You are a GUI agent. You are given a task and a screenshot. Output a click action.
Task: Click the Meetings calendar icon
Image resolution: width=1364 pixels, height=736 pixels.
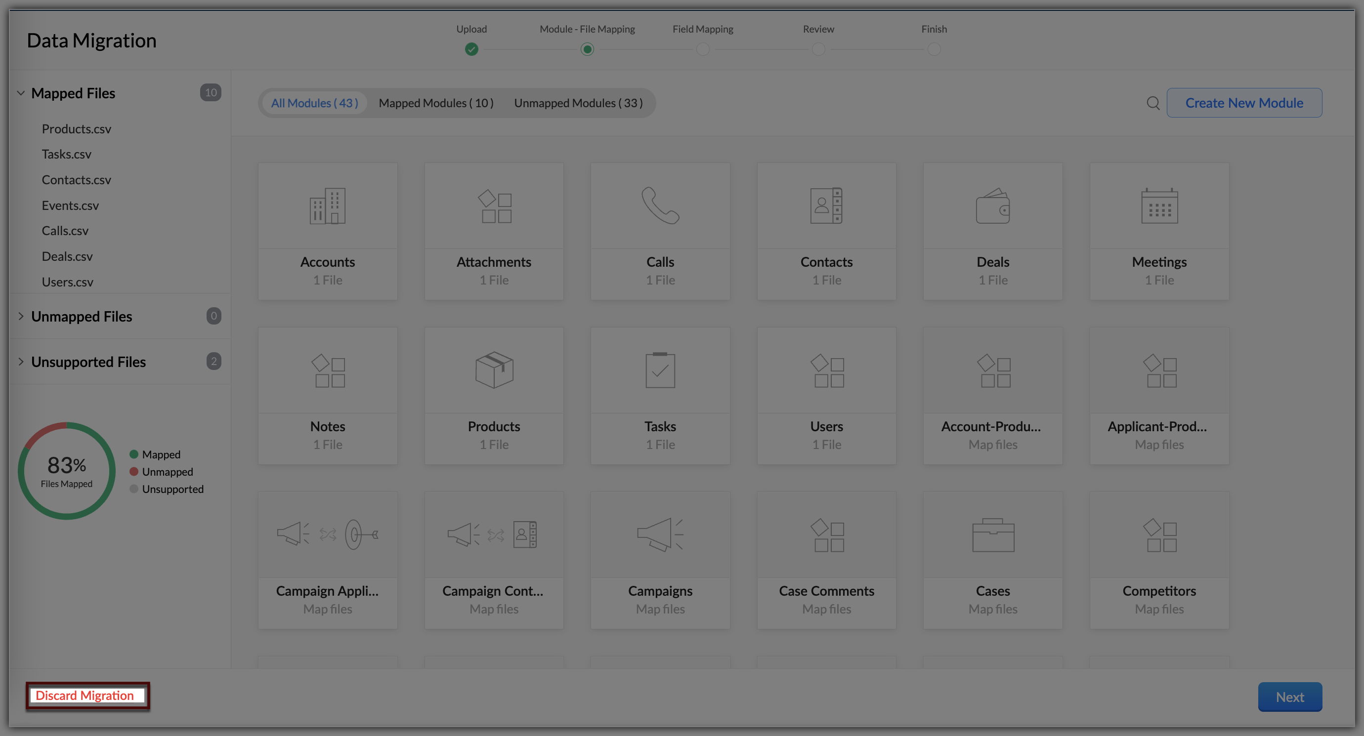click(x=1158, y=206)
